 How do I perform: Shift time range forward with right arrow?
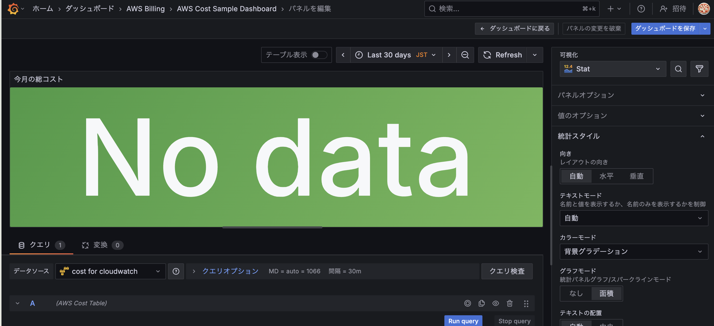pyautogui.click(x=449, y=55)
